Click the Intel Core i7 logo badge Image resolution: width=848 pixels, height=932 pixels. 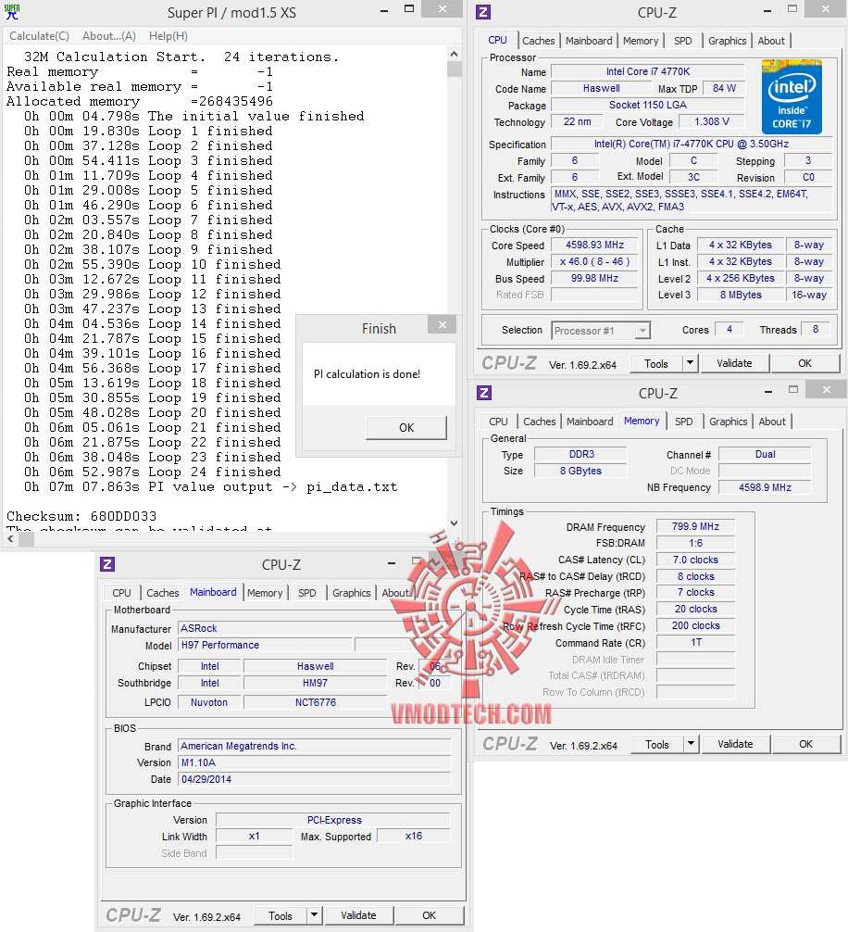792,97
